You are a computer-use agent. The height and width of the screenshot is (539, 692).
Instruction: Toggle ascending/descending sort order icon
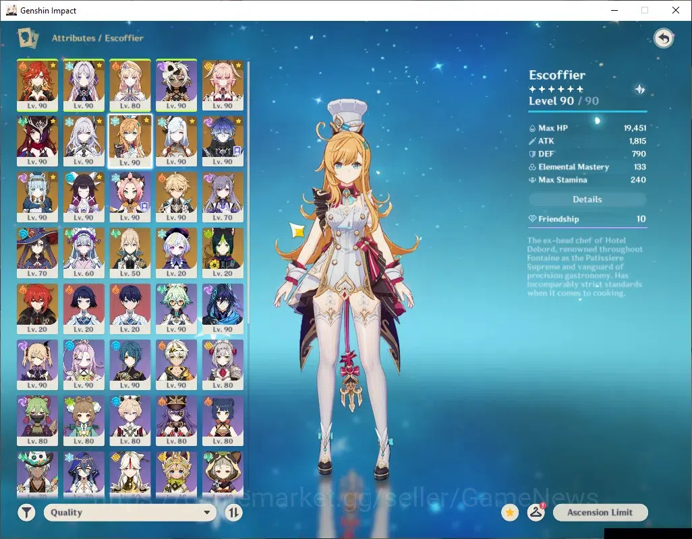coord(233,513)
